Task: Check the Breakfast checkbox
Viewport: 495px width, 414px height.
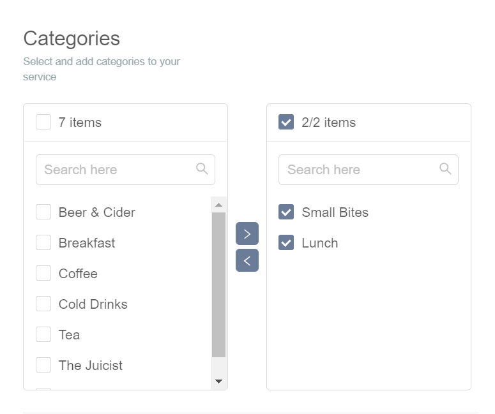Action: tap(43, 242)
